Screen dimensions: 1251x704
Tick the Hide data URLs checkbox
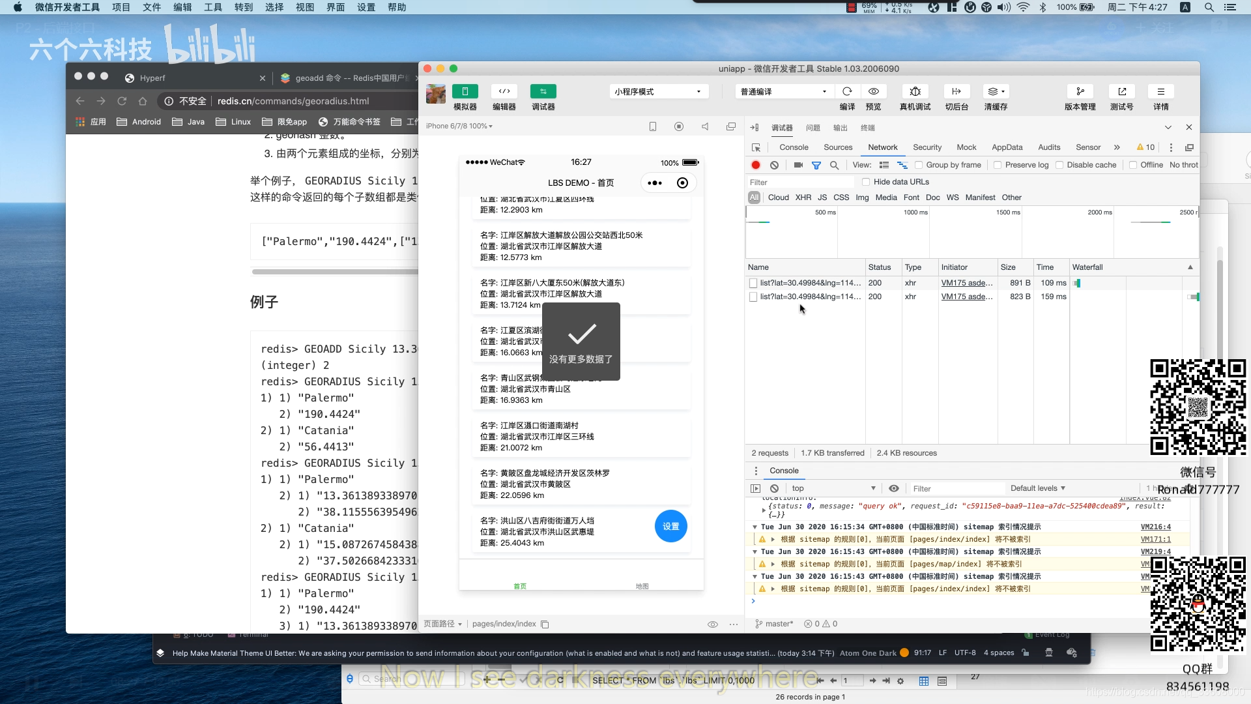[866, 183]
